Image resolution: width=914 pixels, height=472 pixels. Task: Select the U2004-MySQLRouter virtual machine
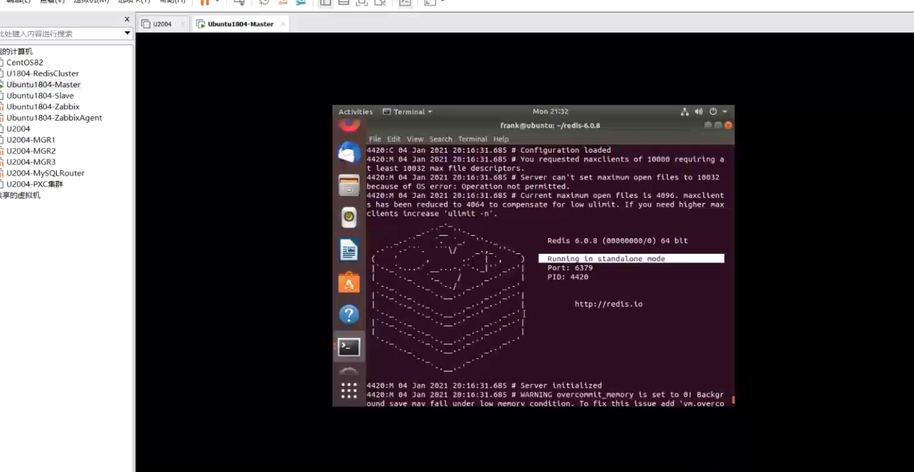pos(45,174)
